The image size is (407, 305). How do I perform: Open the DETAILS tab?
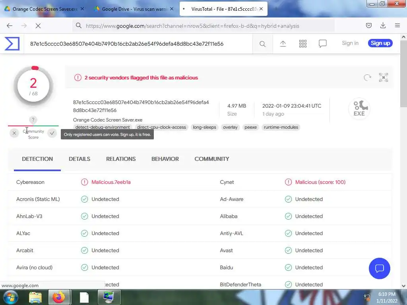pos(79,159)
